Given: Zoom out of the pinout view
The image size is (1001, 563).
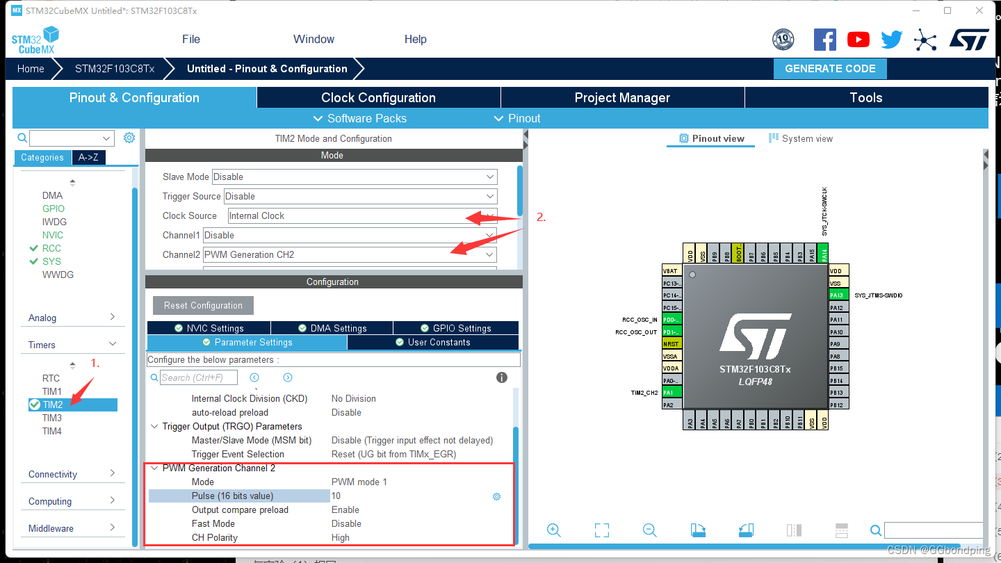Looking at the screenshot, I should pos(650,530).
